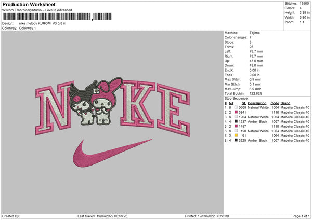Click 'Amber Black' in stop row 4
This screenshot has width=312, height=220.
pos(257,122)
